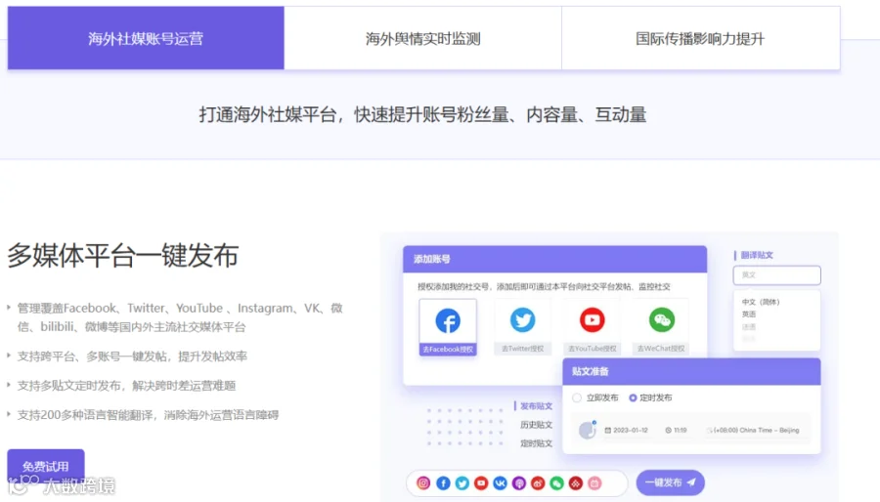Click the 添加账号 panel header

(554, 259)
